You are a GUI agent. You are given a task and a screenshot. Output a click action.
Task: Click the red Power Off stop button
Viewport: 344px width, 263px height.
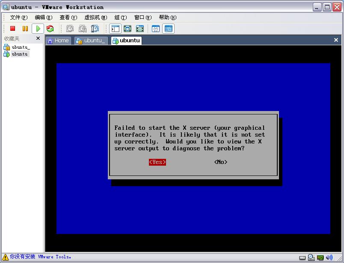pos(12,29)
